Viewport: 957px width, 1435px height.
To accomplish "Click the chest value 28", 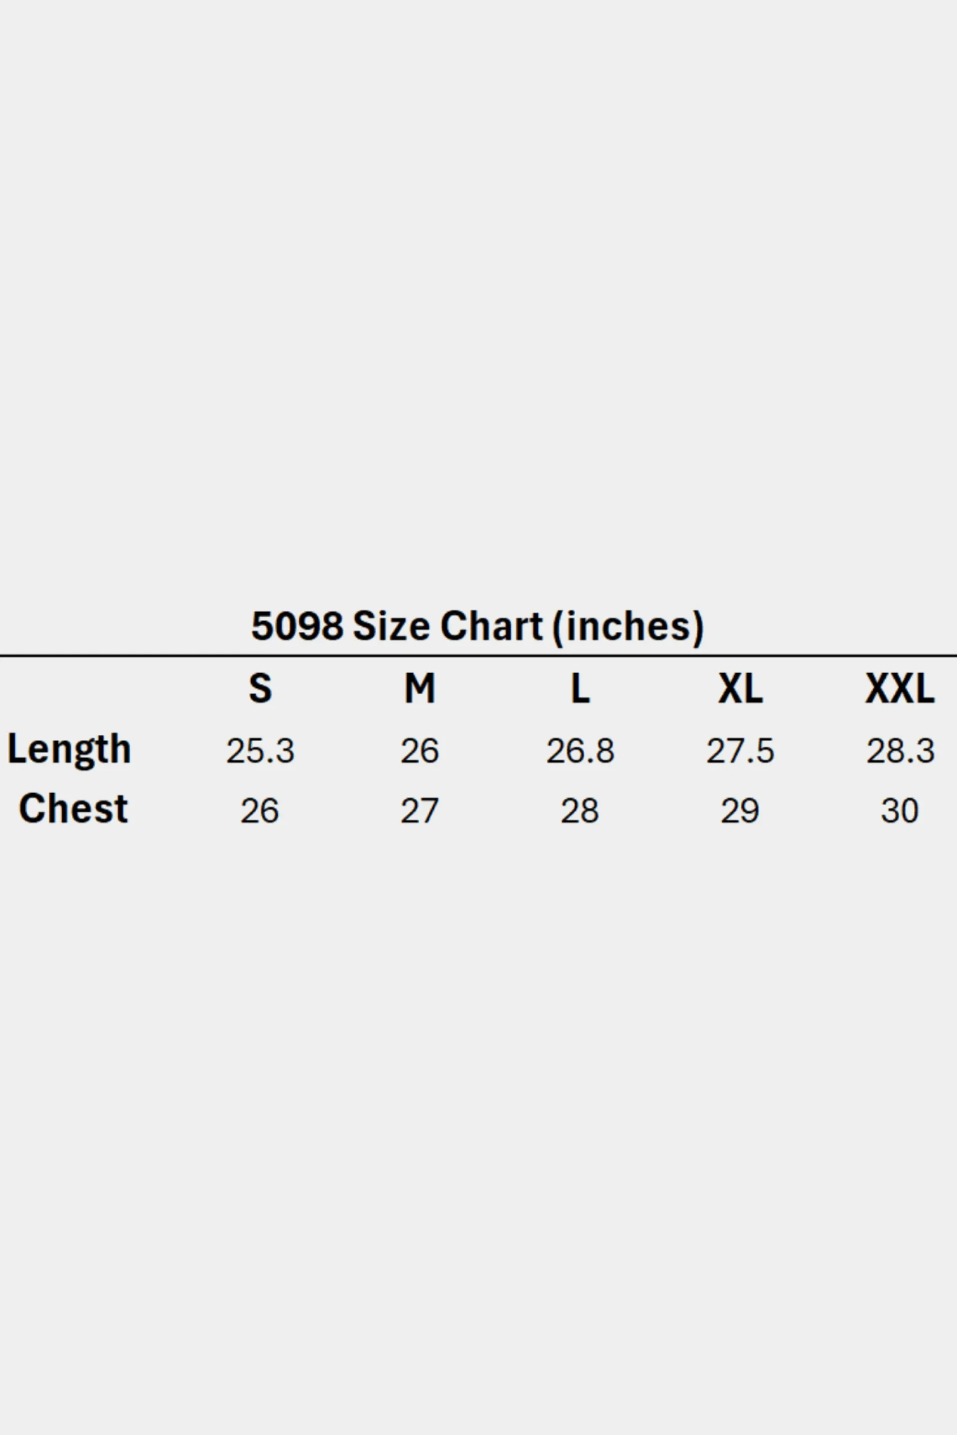I will pos(580,811).
